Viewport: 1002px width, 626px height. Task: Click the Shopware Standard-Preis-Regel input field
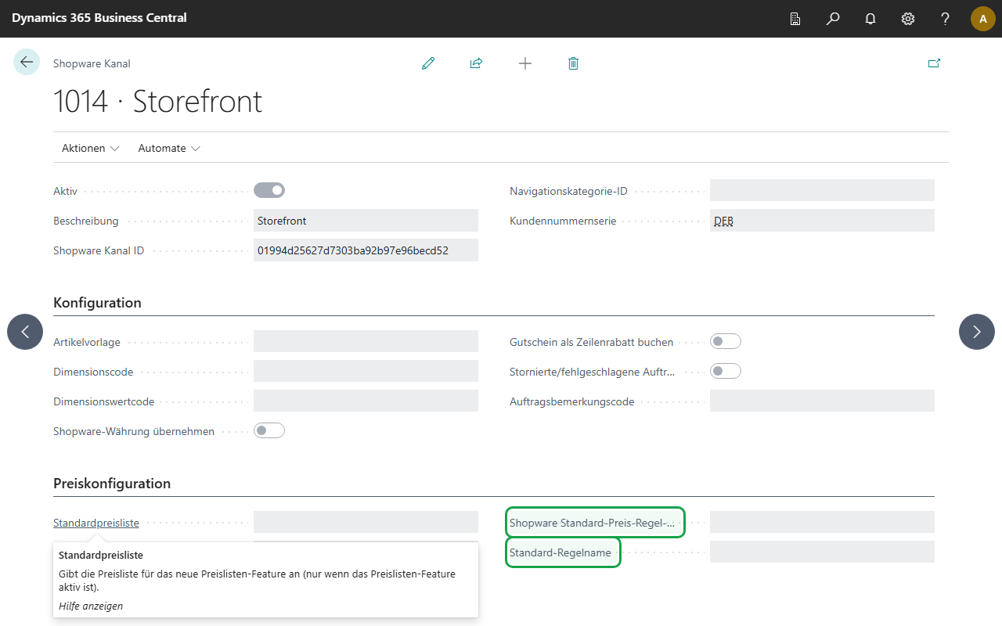pos(822,522)
